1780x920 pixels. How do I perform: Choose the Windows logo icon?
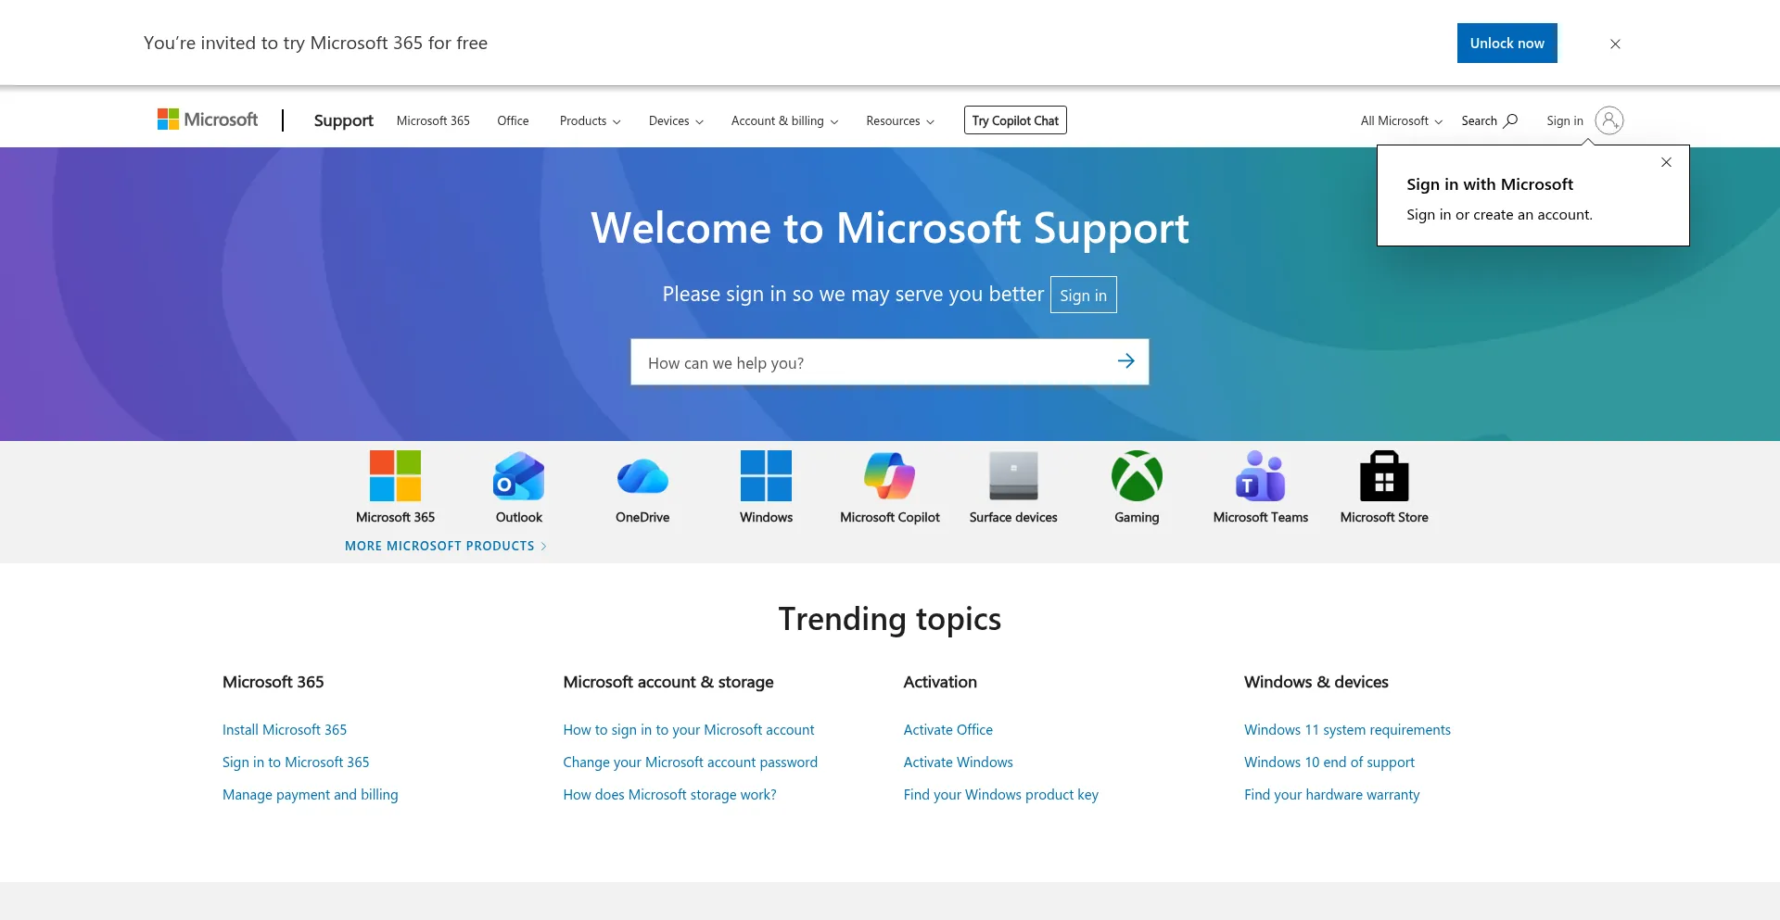pos(766,476)
